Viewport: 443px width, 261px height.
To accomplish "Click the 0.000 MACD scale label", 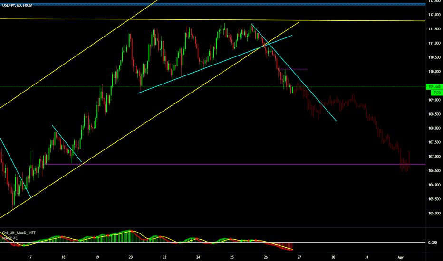I will 432,242.
